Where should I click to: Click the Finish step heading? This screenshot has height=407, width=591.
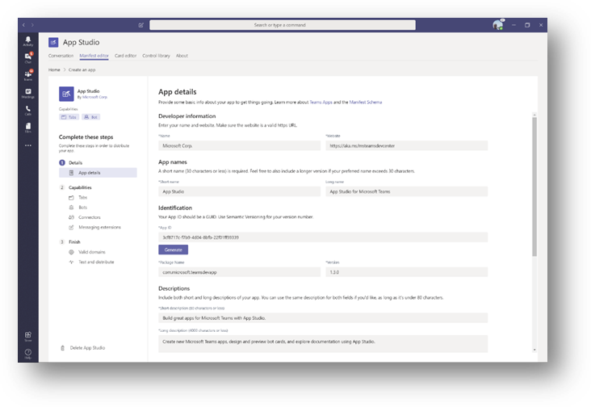pos(74,242)
